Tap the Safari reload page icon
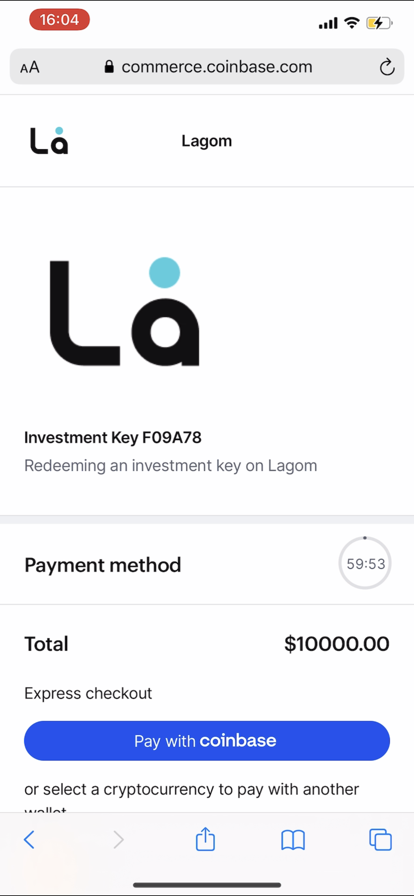The width and height of the screenshot is (414, 896). (x=387, y=67)
